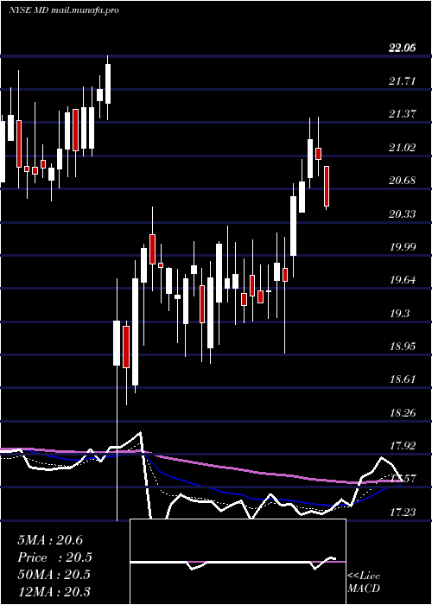Select the 17.92 price axis label
Image resolution: width=432 pixels, height=605 pixels.
point(402,446)
